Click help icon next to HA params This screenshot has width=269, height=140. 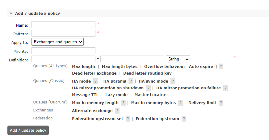coord(131,81)
